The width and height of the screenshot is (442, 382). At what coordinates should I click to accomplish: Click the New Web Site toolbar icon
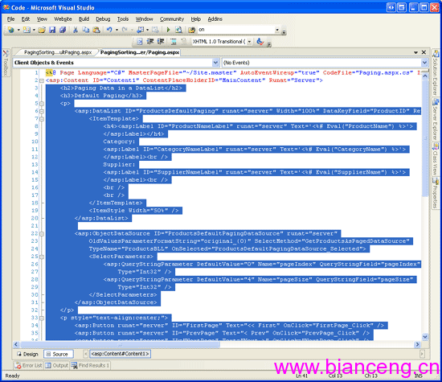click(11, 30)
